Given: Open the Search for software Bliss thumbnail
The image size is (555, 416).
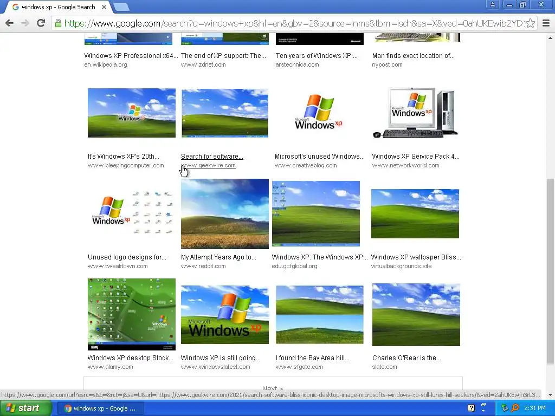Looking at the screenshot, I should tap(225, 113).
